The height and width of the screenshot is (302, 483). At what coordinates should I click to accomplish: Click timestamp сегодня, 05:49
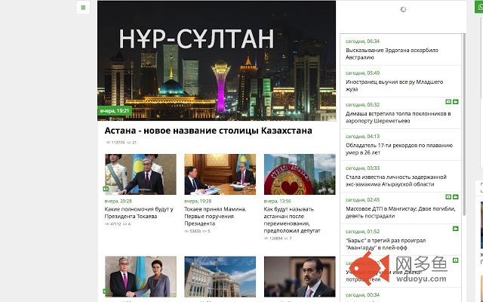coord(362,73)
